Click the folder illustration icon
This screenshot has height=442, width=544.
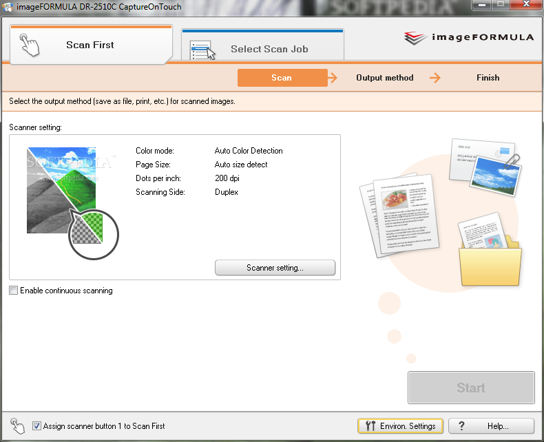coord(490,249)
